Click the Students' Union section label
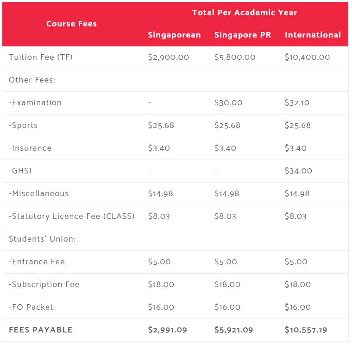 point(42,239)
